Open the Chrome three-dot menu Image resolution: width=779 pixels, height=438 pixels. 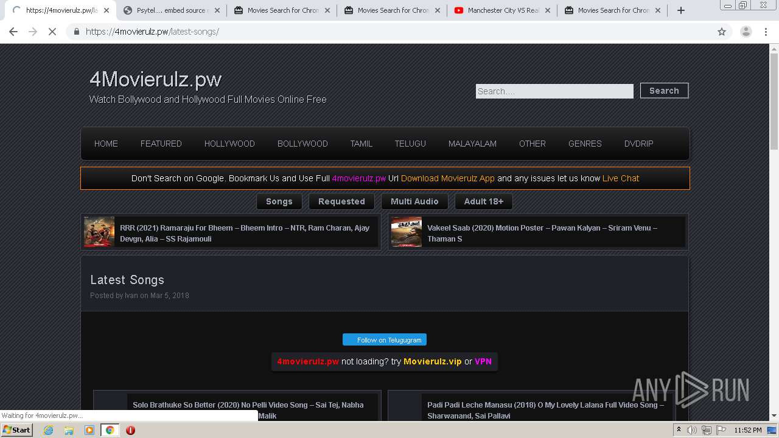coord(766,32)
